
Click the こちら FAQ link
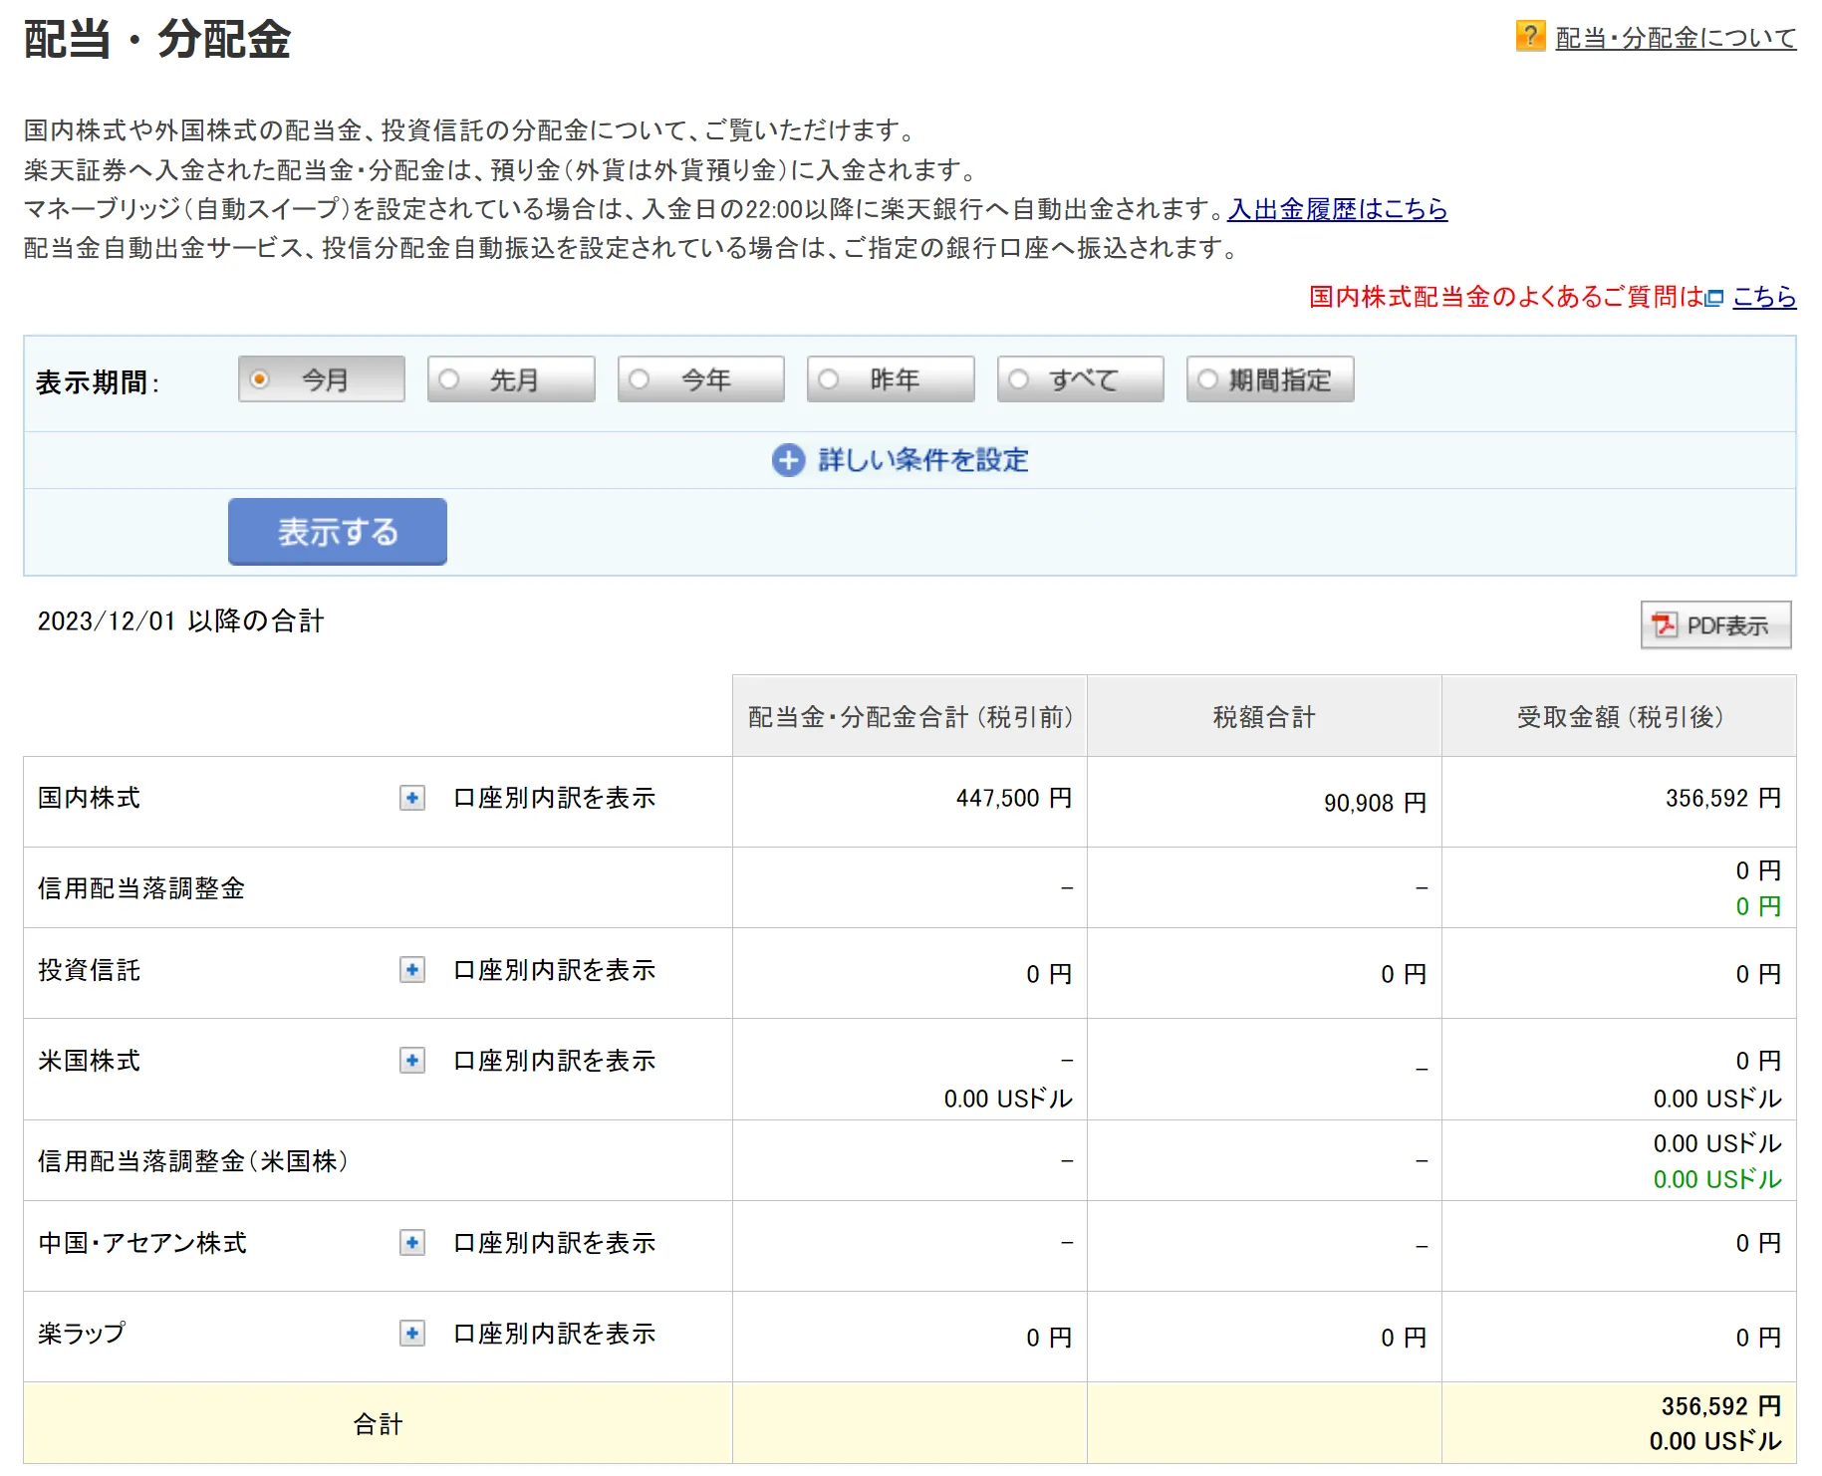tap(1764, 297)
